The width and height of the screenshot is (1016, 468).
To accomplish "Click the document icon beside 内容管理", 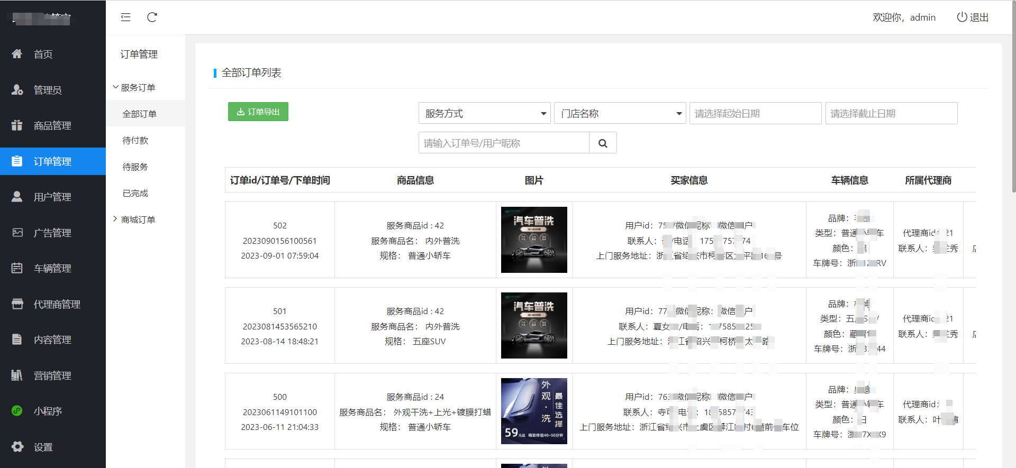I will click(x=17, y=339).
